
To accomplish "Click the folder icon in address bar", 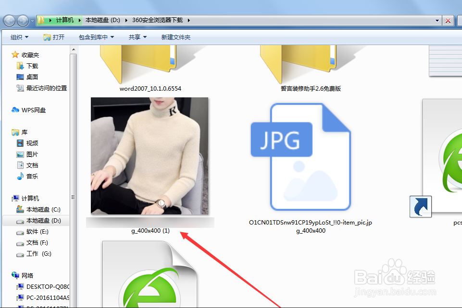I will (41, 20).
